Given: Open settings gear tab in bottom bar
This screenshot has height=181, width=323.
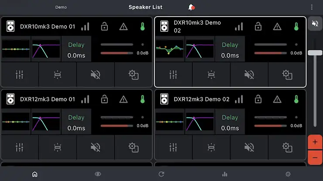Looking at the screenshot, I should pyautogui.click(x=288, y=174).
